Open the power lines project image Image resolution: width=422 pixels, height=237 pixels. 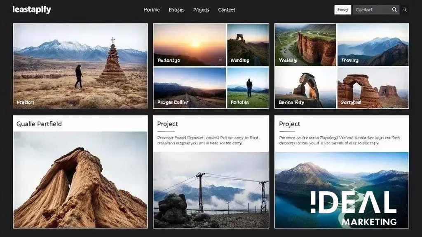click(x=211, y=190)
